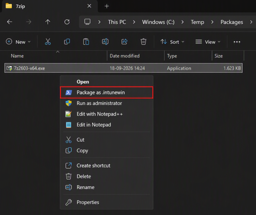Choose Package as .intunewin
This screenshot has width=256, height=215.
[x=107, y=93]
